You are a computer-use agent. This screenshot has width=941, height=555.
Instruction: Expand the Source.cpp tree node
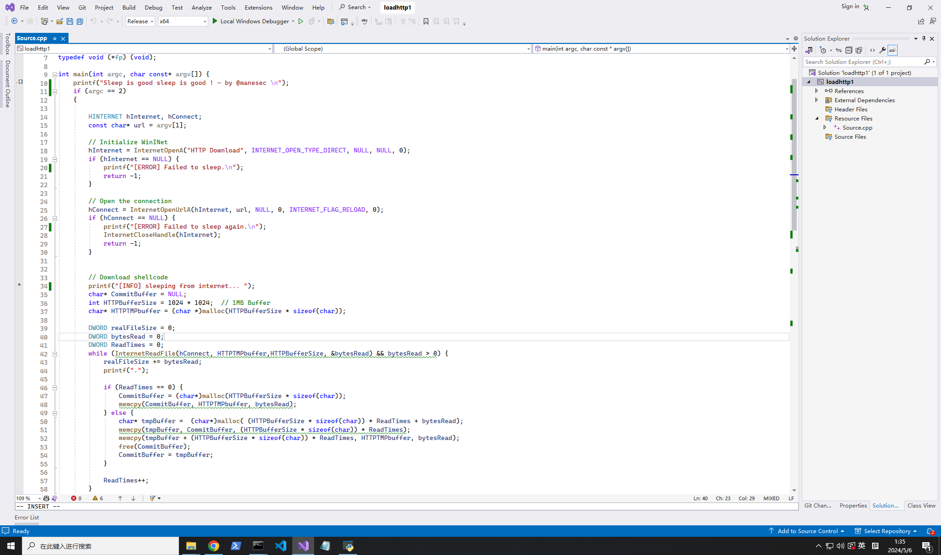coord(825,127)
